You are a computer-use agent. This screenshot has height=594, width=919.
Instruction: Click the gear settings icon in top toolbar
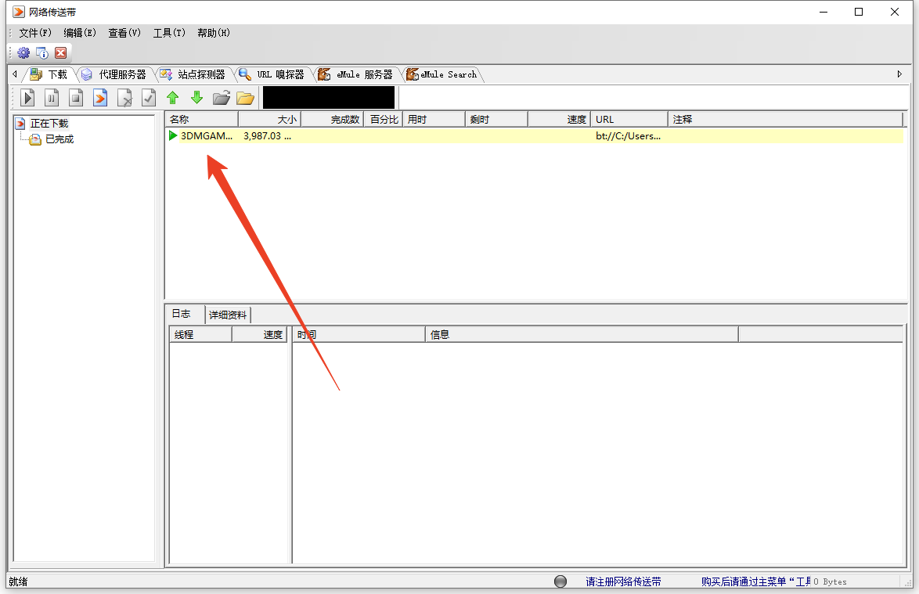[23, 52]
